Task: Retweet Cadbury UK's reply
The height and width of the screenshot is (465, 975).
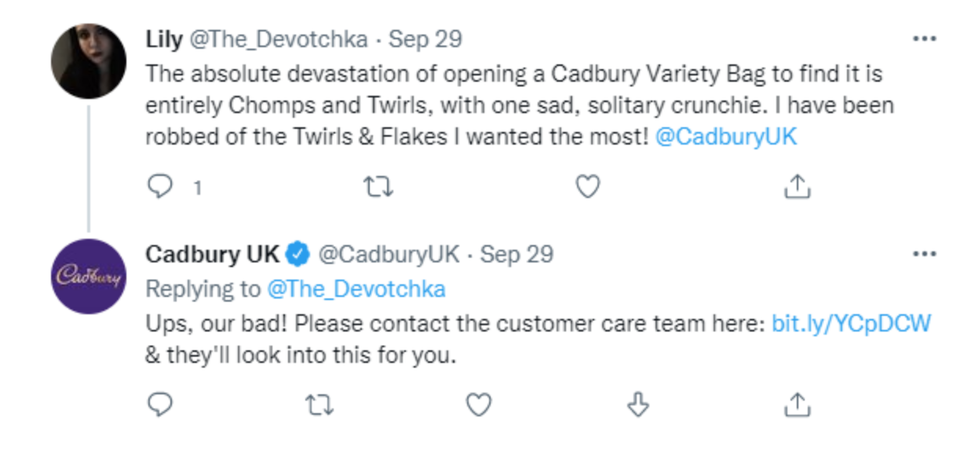Action: tap(319, 405)
